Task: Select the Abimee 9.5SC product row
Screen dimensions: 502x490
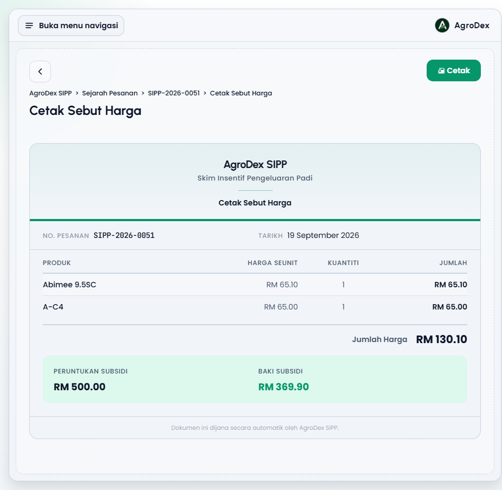Action: point(255,285)
